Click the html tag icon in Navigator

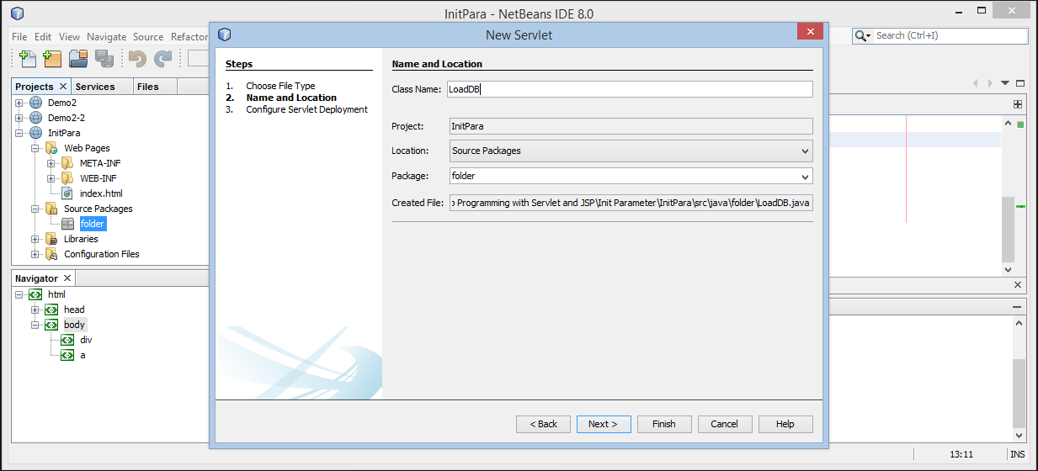(x=35, y=294)
